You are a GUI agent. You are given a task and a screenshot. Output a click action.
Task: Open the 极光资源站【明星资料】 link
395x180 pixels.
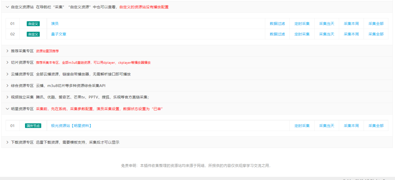[70, 125]
